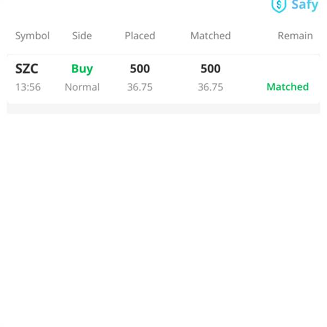This screenshot has height=327, width=327.
Task: Click the matched price 36.75
Action: (210, 87)
